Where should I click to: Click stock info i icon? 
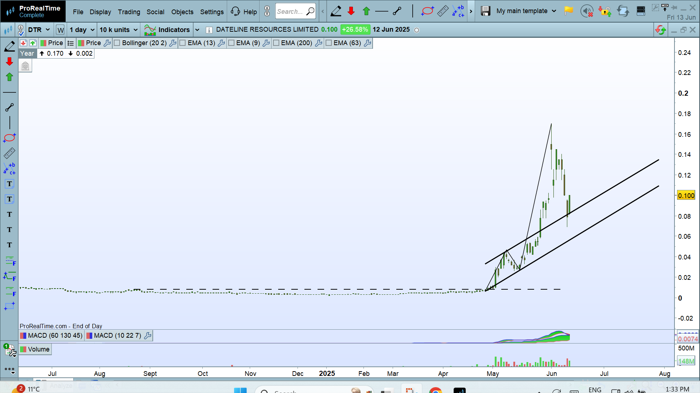point(209,30)
